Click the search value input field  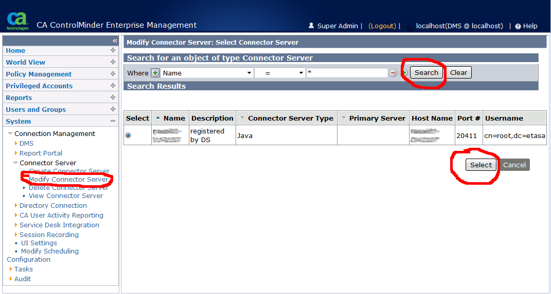point(347,73)
